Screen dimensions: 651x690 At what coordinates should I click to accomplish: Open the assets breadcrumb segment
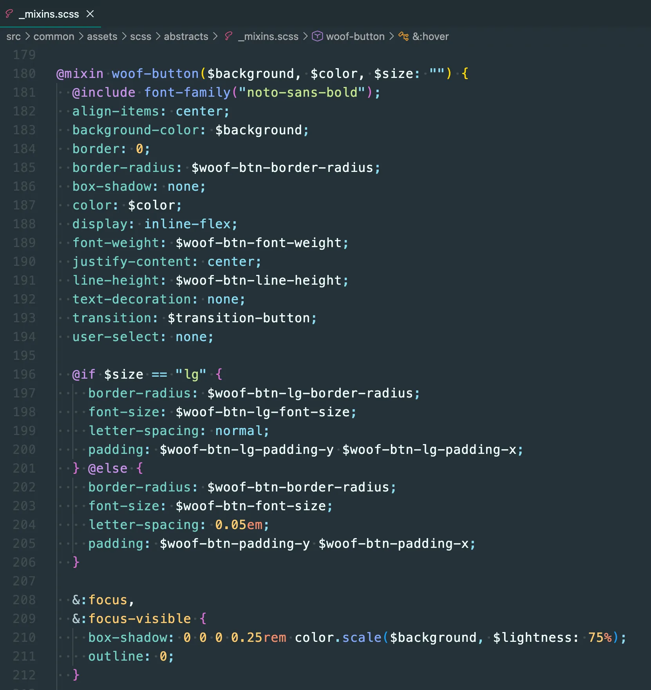tap(102, 36)
